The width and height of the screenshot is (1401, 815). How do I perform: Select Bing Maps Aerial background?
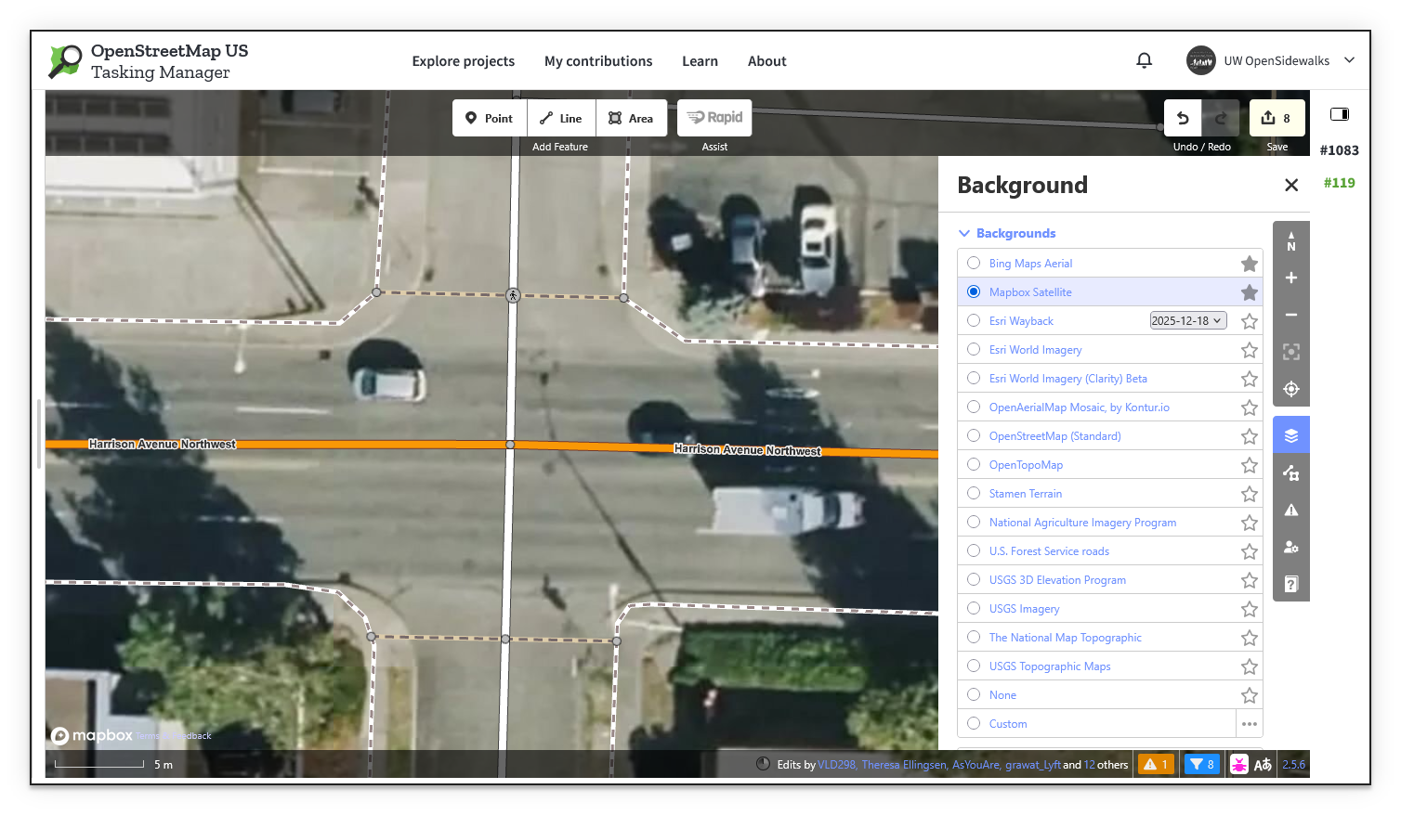tap(973, 263)
